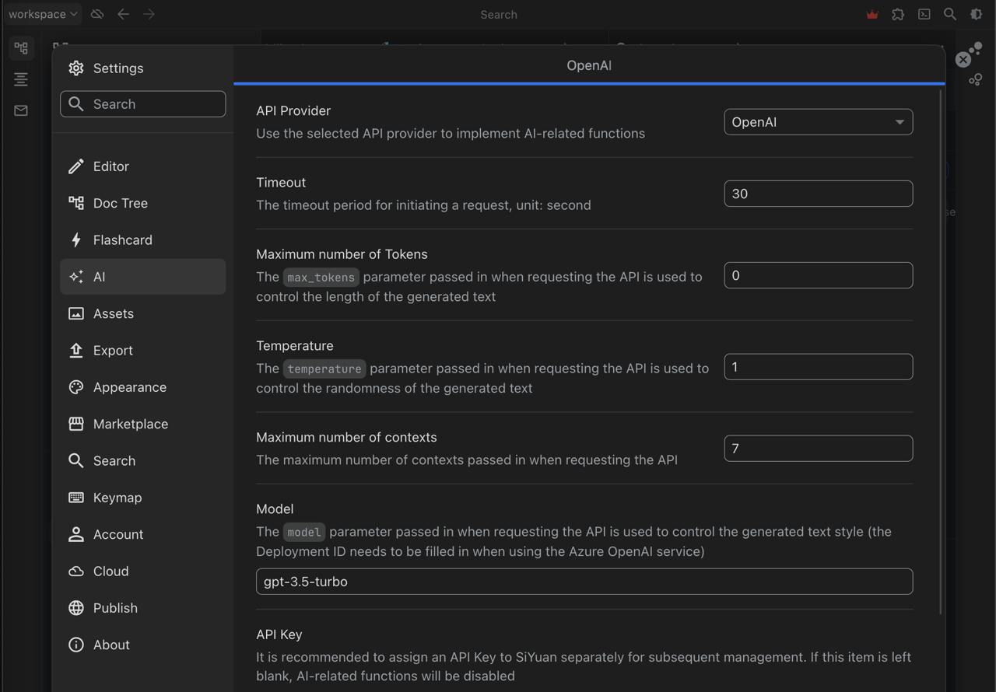Click the Maximum number of contexts field

(x=818, y=449)
